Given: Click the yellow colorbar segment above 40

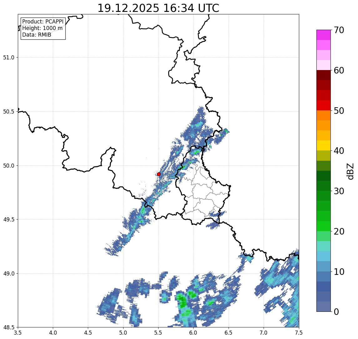Looking at the screenshot, I should [324, 145].
